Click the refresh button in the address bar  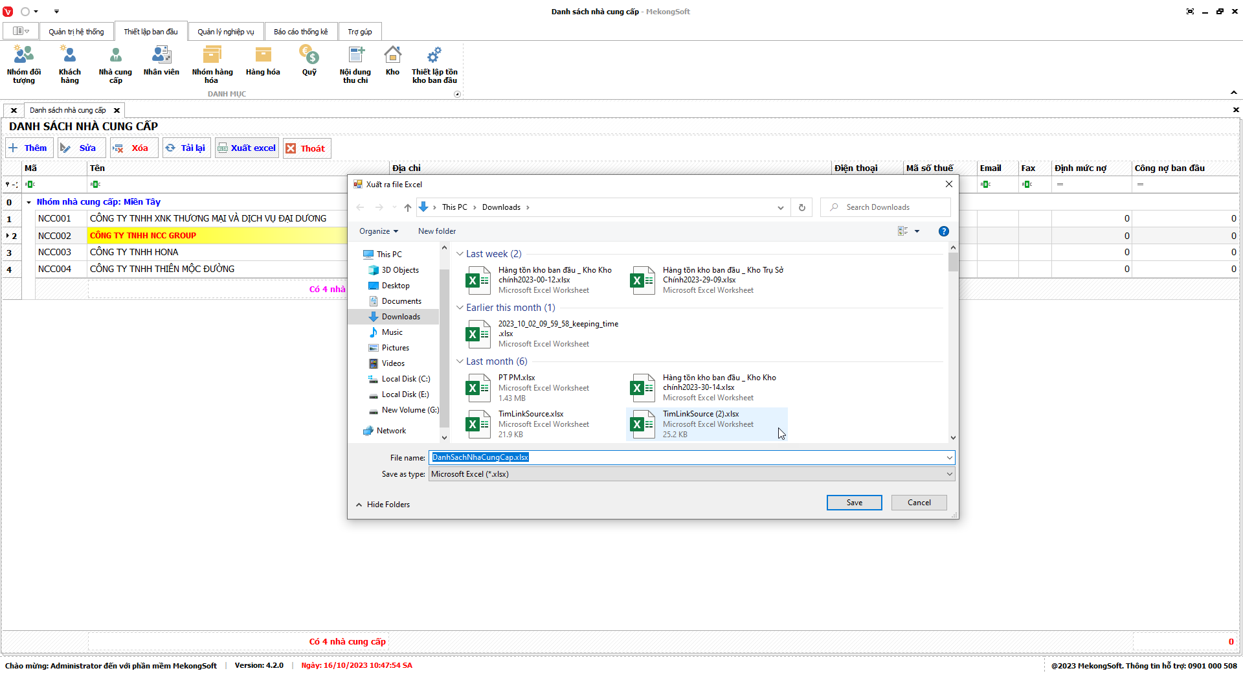[801, 207]
